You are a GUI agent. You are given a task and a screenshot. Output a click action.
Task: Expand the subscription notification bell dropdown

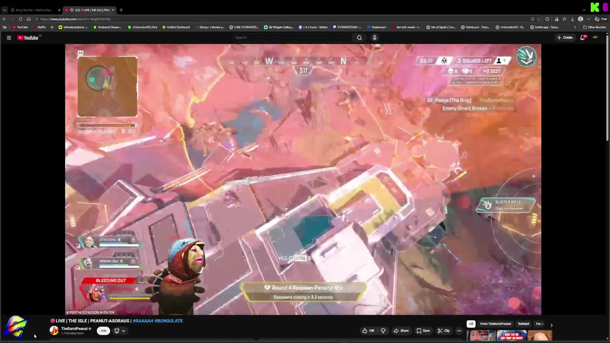click(x=120, y=331)
